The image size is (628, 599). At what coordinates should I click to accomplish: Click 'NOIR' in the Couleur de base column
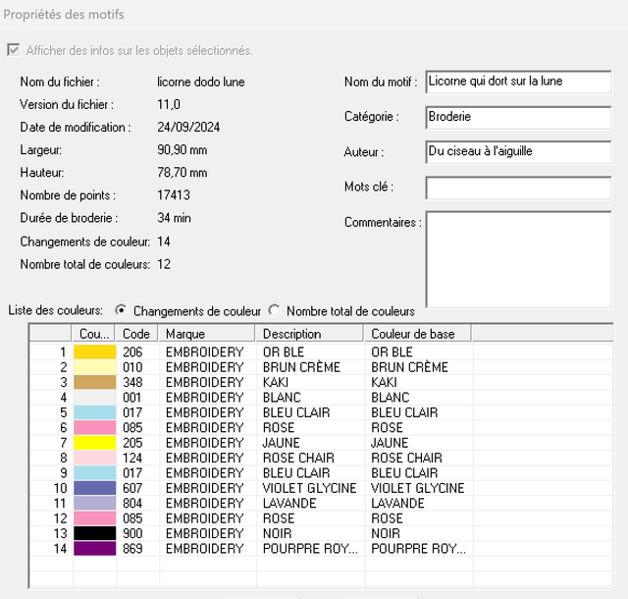click(x=386, y=533)
